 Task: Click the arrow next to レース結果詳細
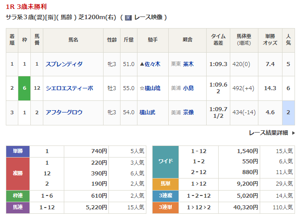pos(293,133)
